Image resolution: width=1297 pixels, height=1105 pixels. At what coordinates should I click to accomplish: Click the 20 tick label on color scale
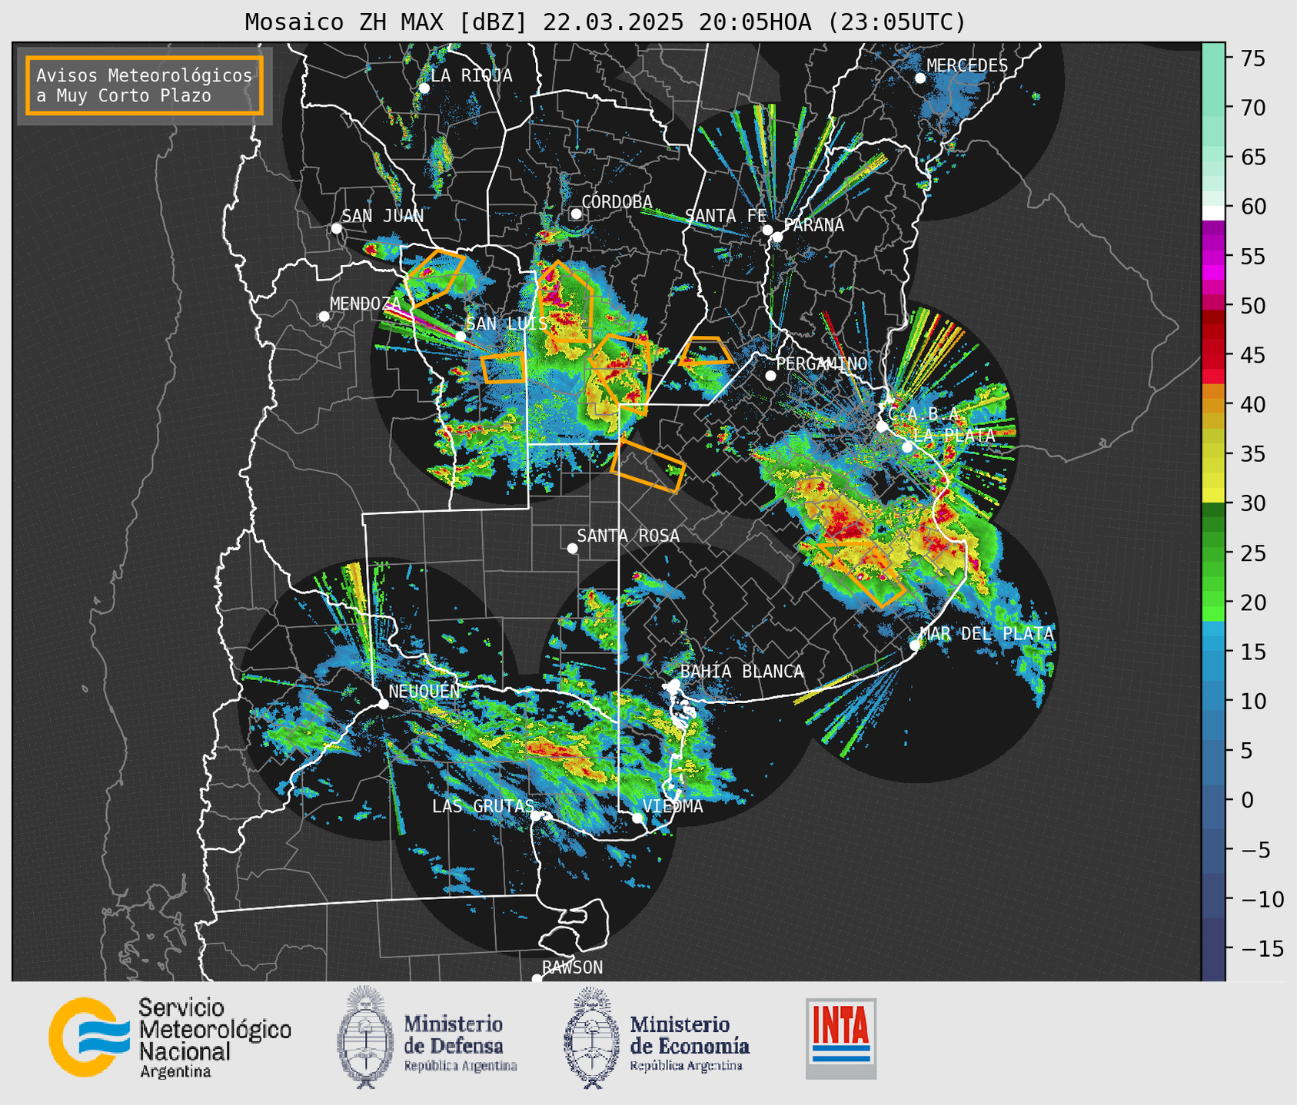[1252, 602]
